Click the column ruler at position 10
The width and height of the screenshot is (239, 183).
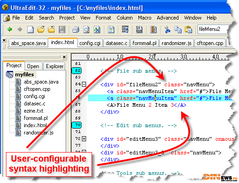[x=120, y=57]
